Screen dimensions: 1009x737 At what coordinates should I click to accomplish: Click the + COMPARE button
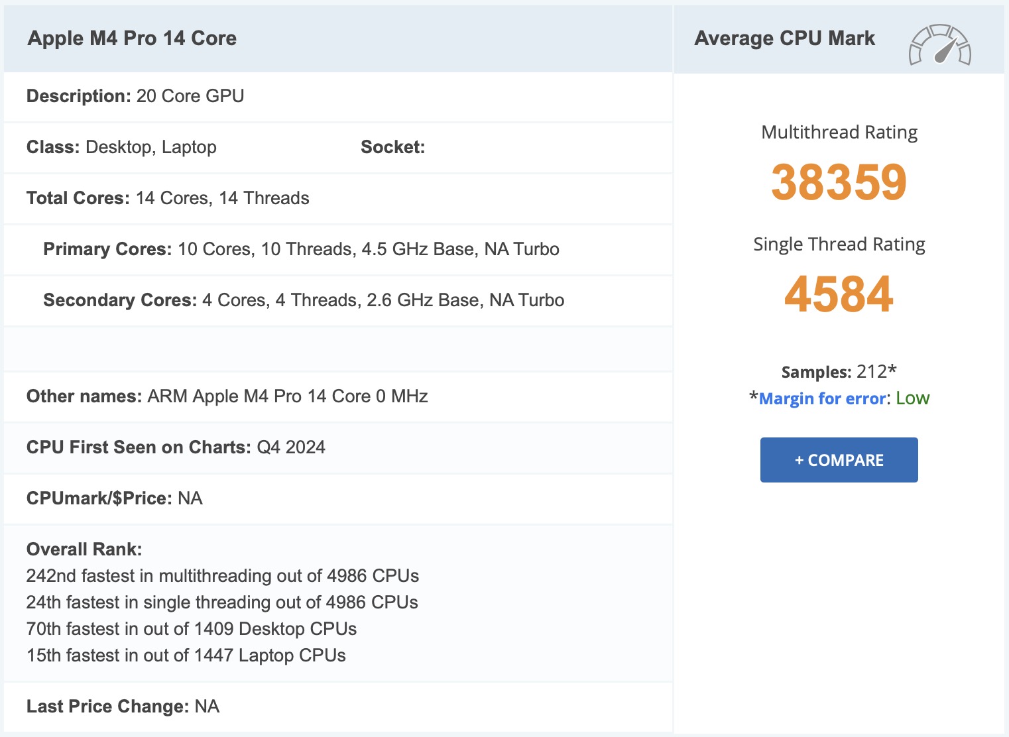click(838, 459)
